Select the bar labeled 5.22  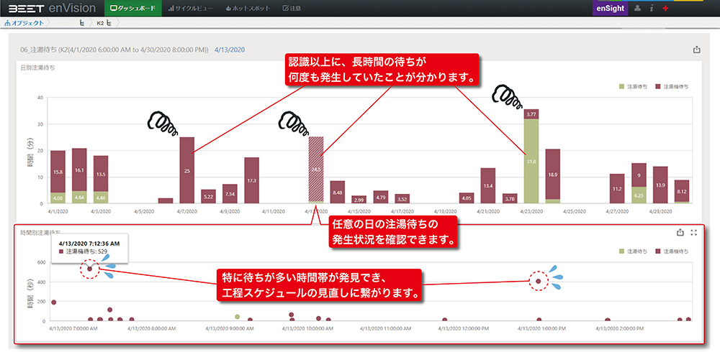[209, 197]
